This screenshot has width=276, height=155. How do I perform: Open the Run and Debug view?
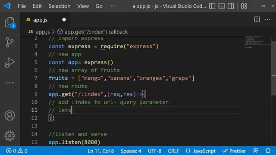point(9,62)
